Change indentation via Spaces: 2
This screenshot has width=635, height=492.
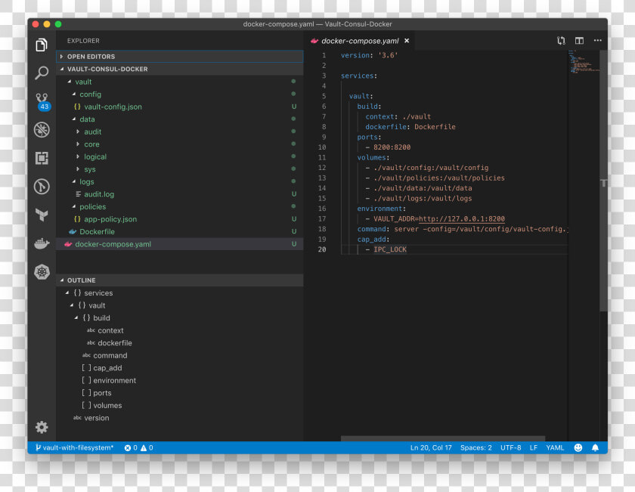pyautogui.click(x=475, y=447)
